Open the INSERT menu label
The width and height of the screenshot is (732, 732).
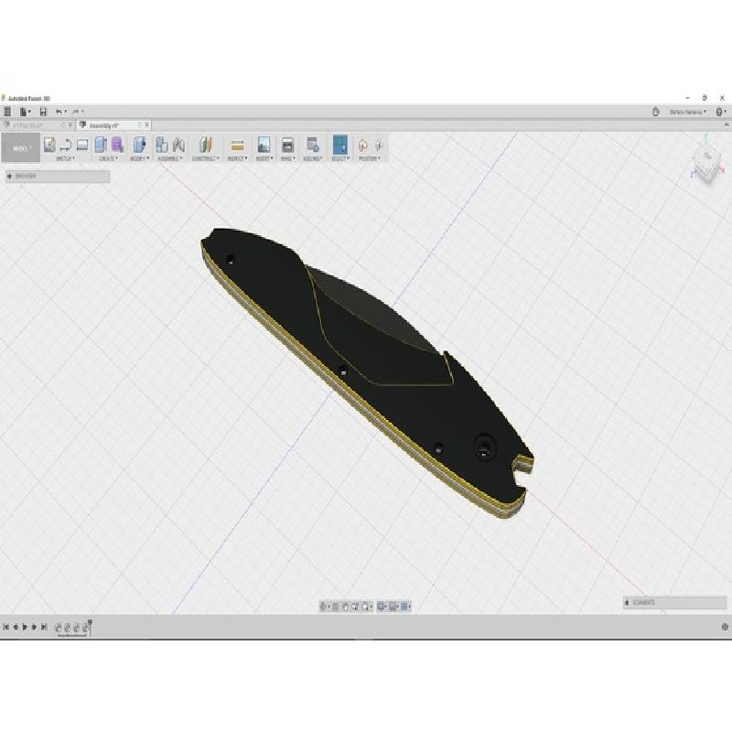coord(264,158)
